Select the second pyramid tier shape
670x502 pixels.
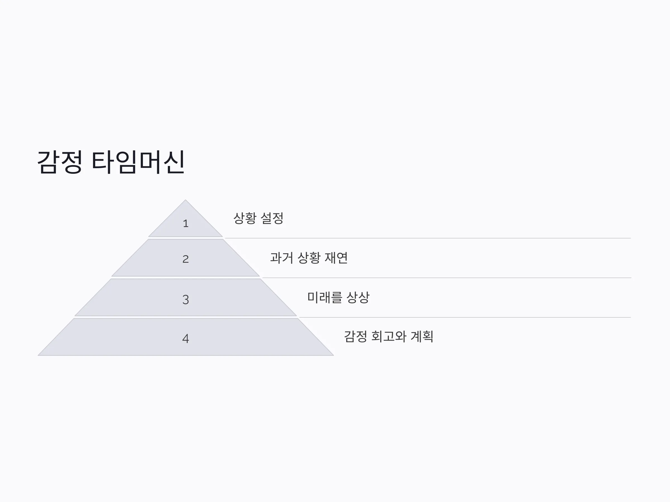point(186,258)
